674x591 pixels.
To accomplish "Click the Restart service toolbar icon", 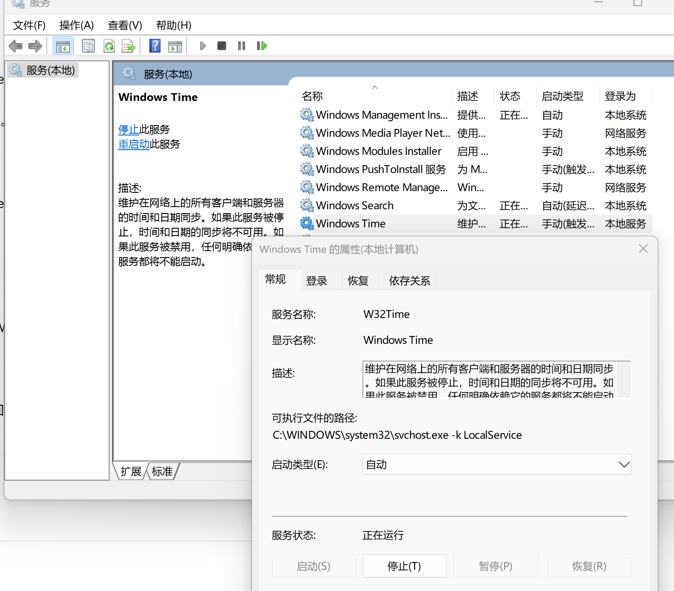I will (x=262, y=46).
